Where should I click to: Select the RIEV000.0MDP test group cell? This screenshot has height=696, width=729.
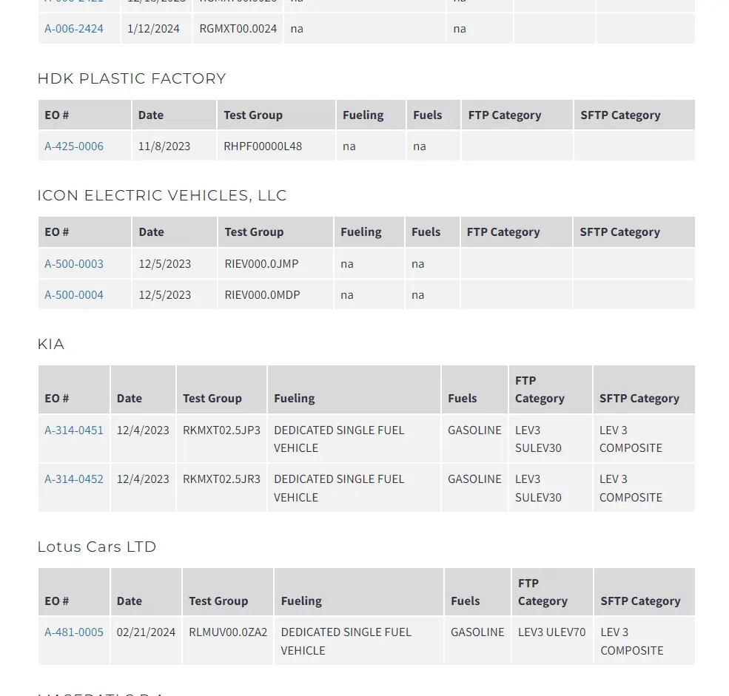point(263,294)
